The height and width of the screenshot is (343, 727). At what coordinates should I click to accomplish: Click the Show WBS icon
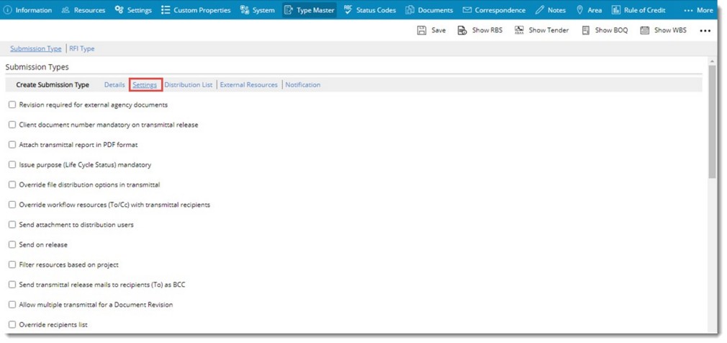click(x=644, y=30)
